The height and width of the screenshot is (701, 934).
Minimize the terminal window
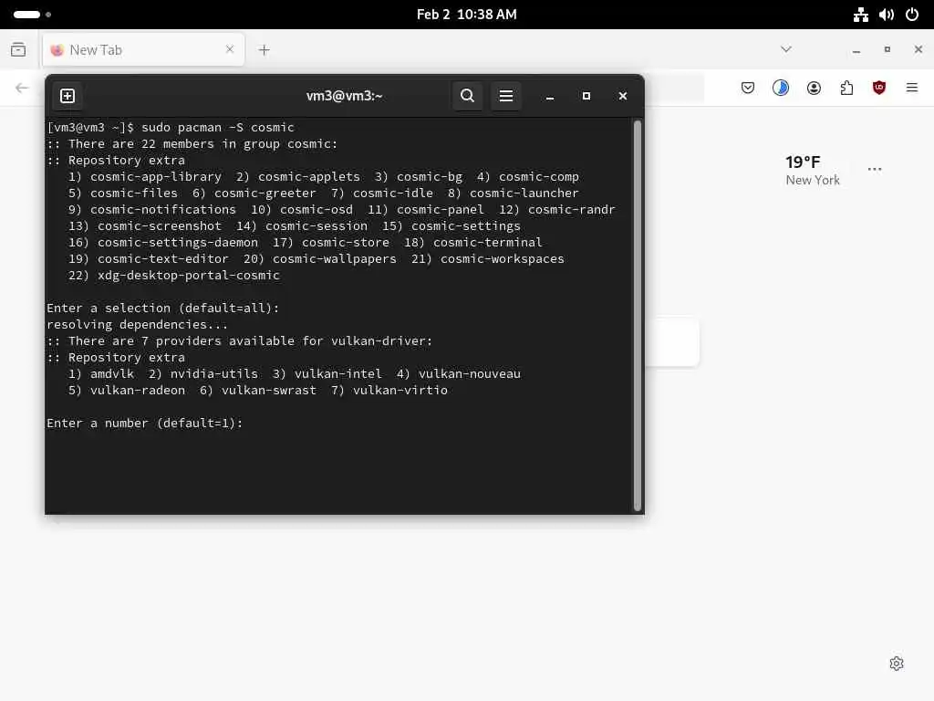click(x=550, y=96)
